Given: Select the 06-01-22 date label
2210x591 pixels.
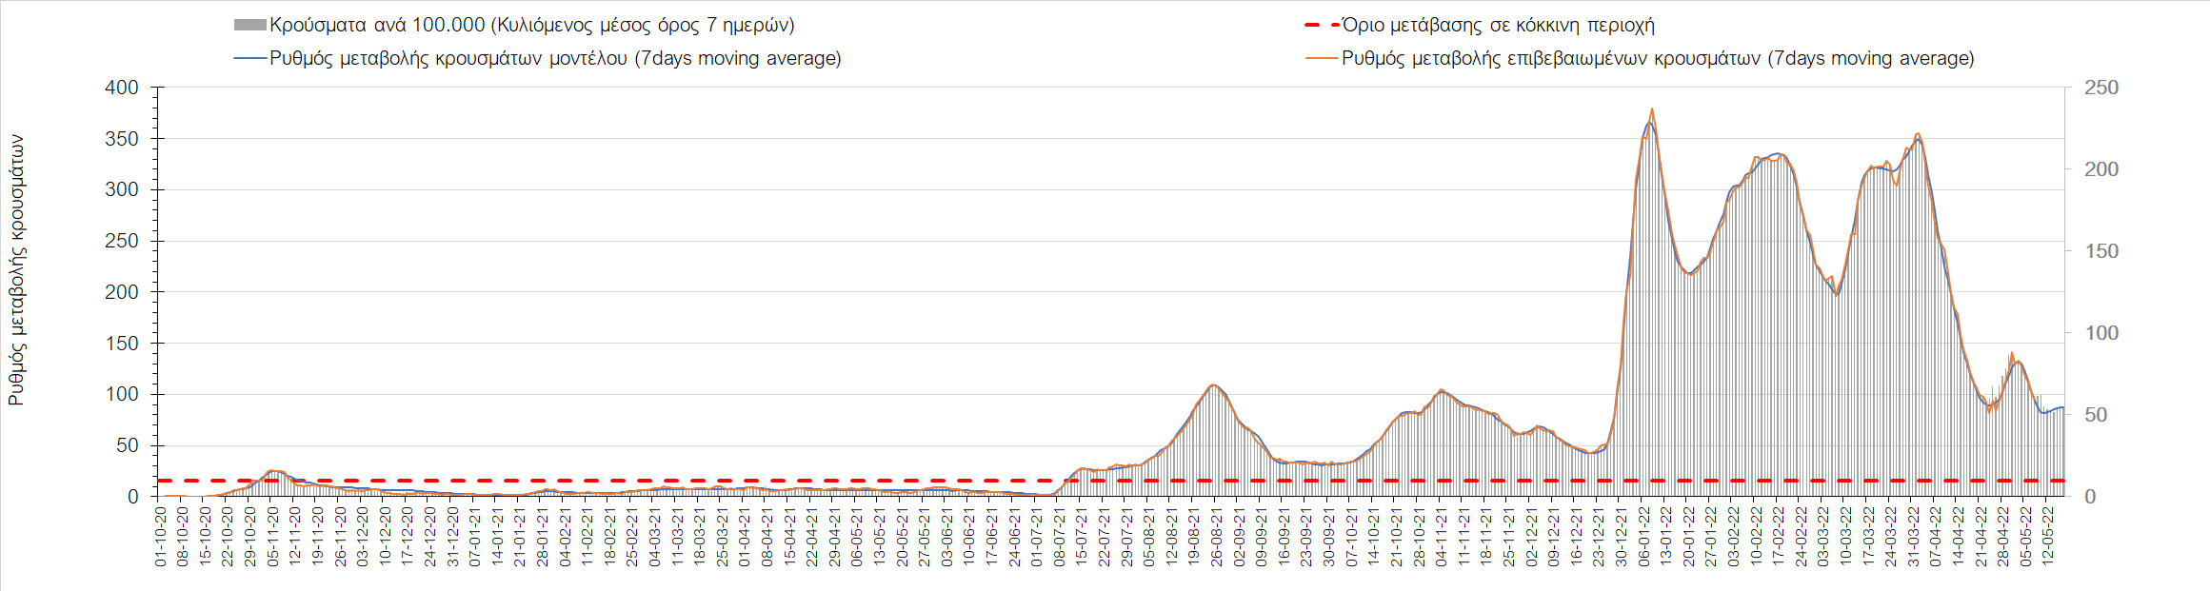Looking at the screenshot, I should point(1644,536).
